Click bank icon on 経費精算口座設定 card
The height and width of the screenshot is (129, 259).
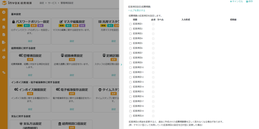(x=60, y=124)
